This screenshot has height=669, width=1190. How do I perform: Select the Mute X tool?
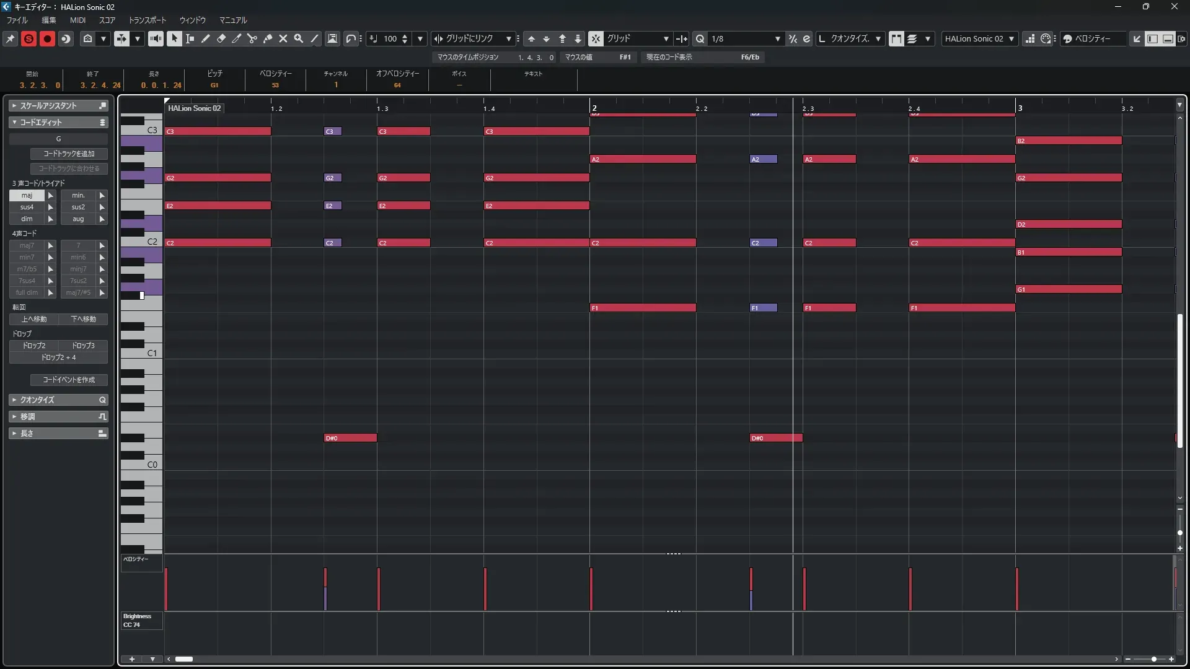pyautogui.click(x=283, y=38)
